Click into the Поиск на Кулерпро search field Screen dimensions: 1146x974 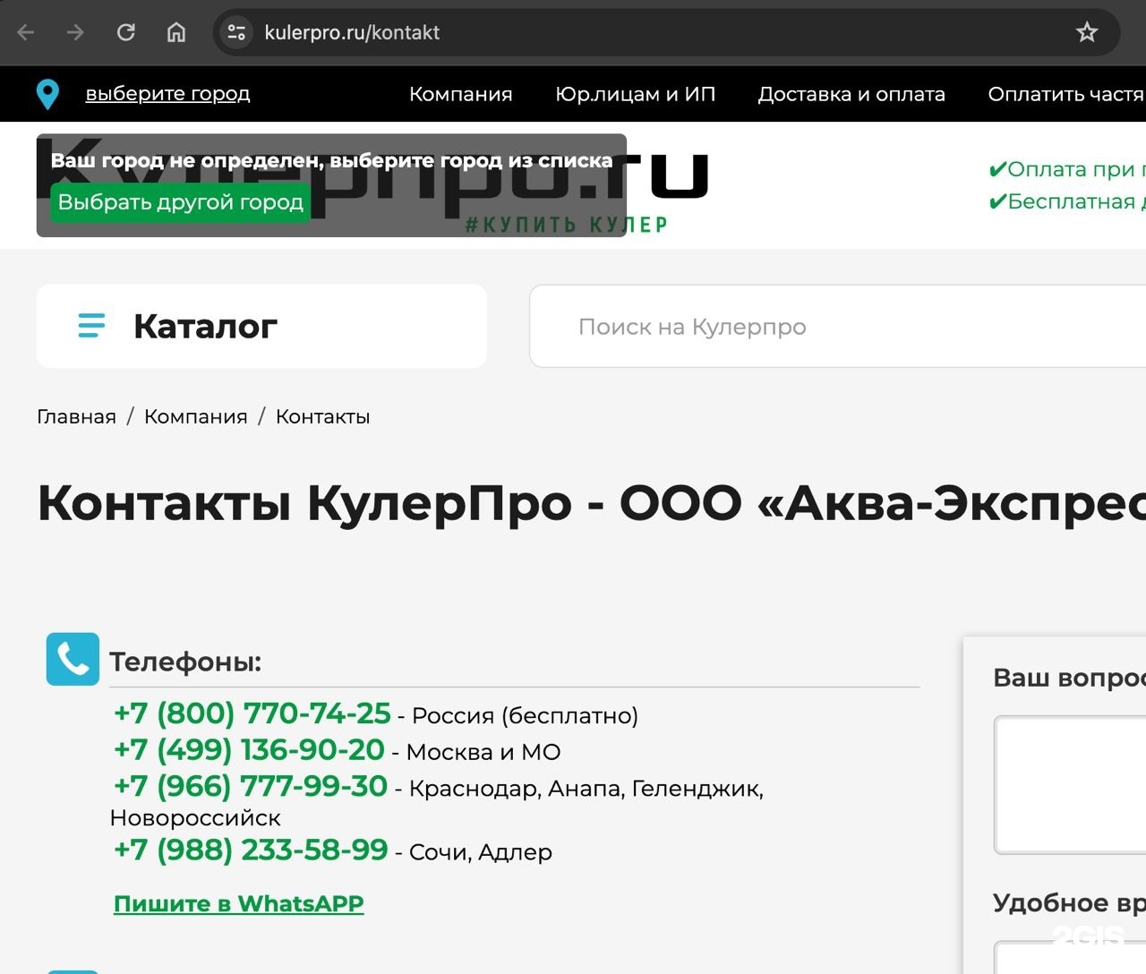click(x=837, y=326)
